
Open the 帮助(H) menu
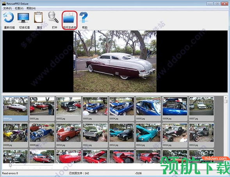(x=31, y=8)
